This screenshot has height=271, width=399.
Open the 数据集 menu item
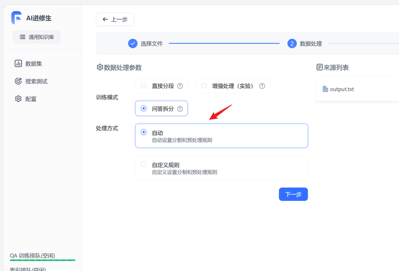pyautogui.click(x=34, y=64)
